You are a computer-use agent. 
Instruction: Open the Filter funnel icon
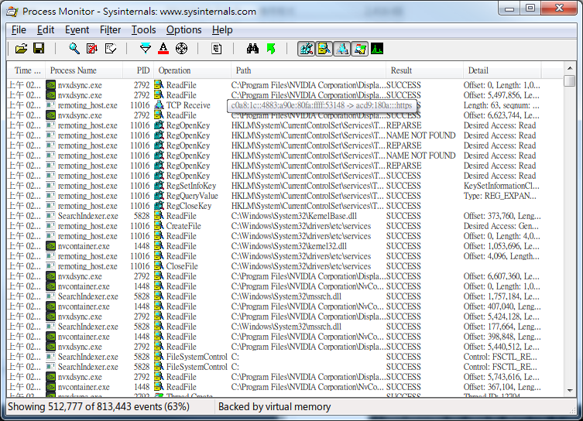pyautogui.click(x=146, y=49)
